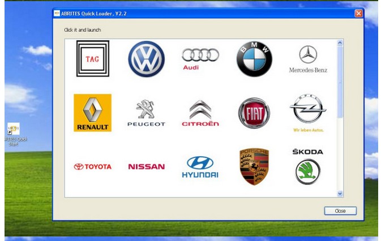Click the Close button
381x241 pixels.
[340, 211]
